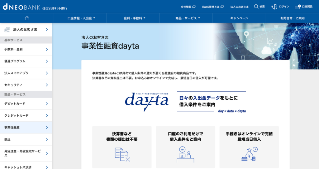319x169 pixels.
Task: Select 優遇プログラム in sidebar
Action: pos(26,61)
